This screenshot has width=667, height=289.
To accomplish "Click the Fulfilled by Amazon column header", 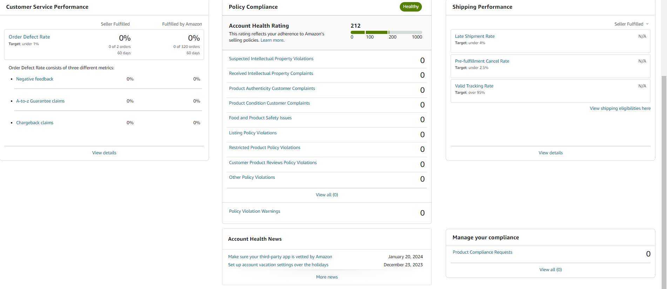I will click(182, 24).
